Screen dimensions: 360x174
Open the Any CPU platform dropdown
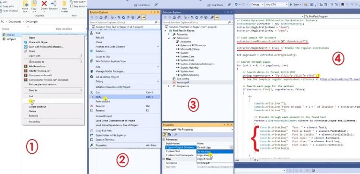[x=277, y=5]
